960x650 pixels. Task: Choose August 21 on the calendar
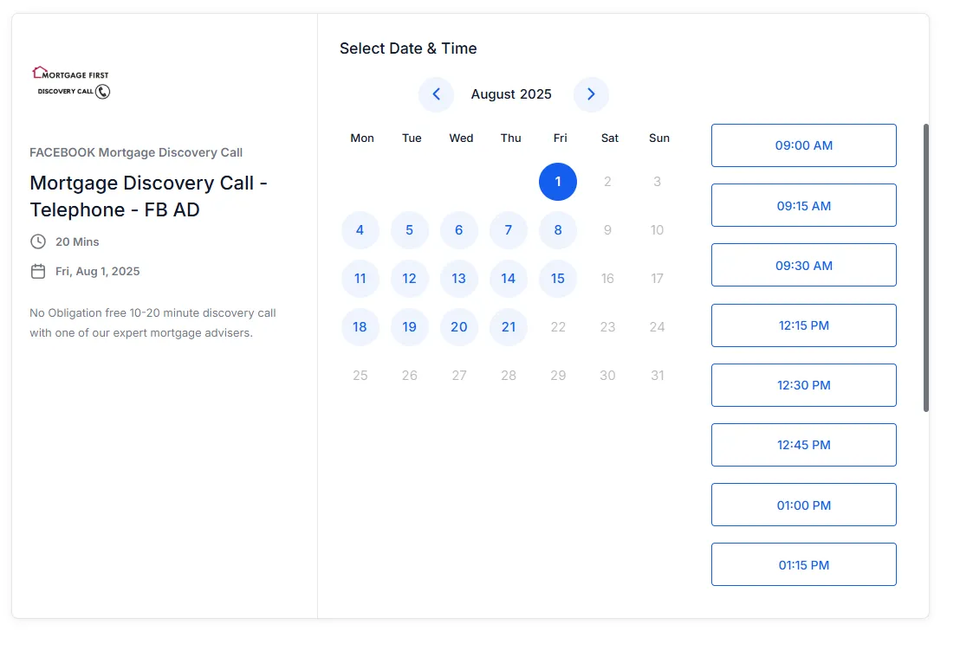coord(509,327)
